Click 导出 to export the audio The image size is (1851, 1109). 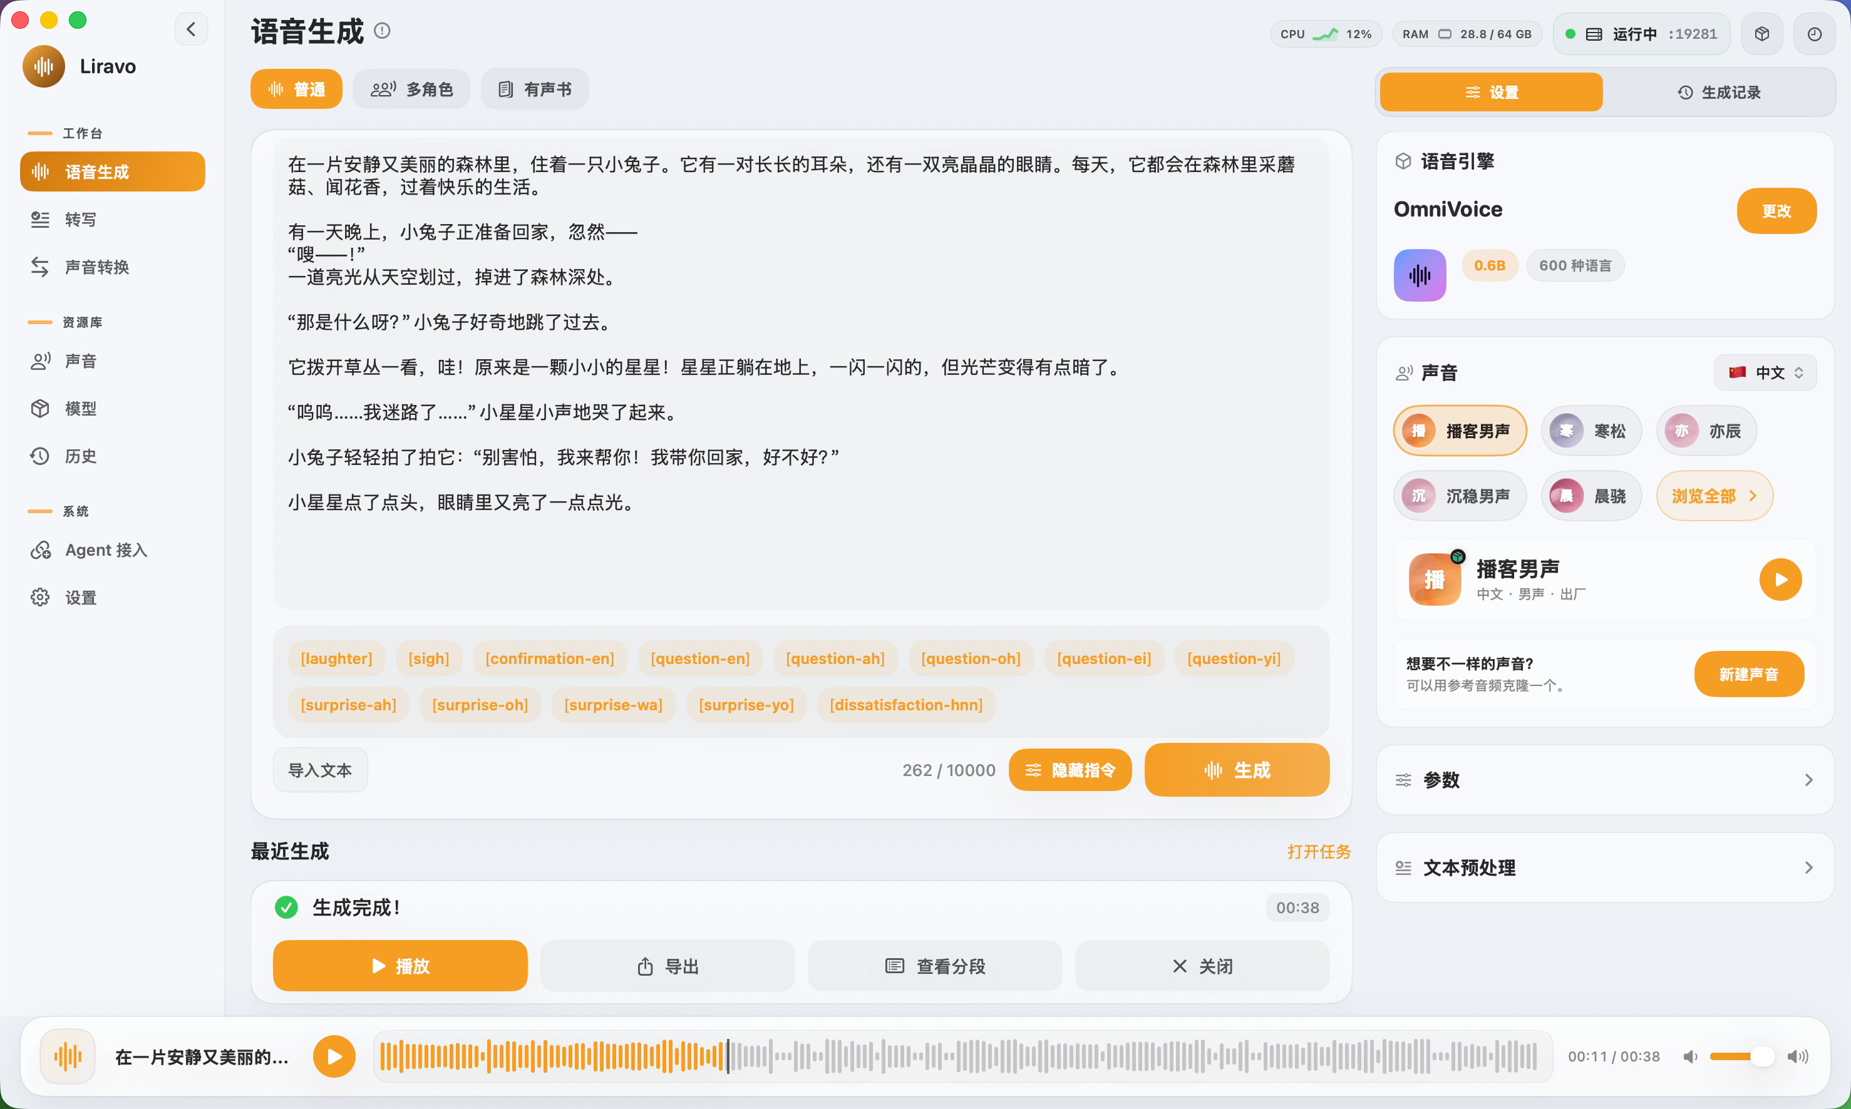click(668, 966)
